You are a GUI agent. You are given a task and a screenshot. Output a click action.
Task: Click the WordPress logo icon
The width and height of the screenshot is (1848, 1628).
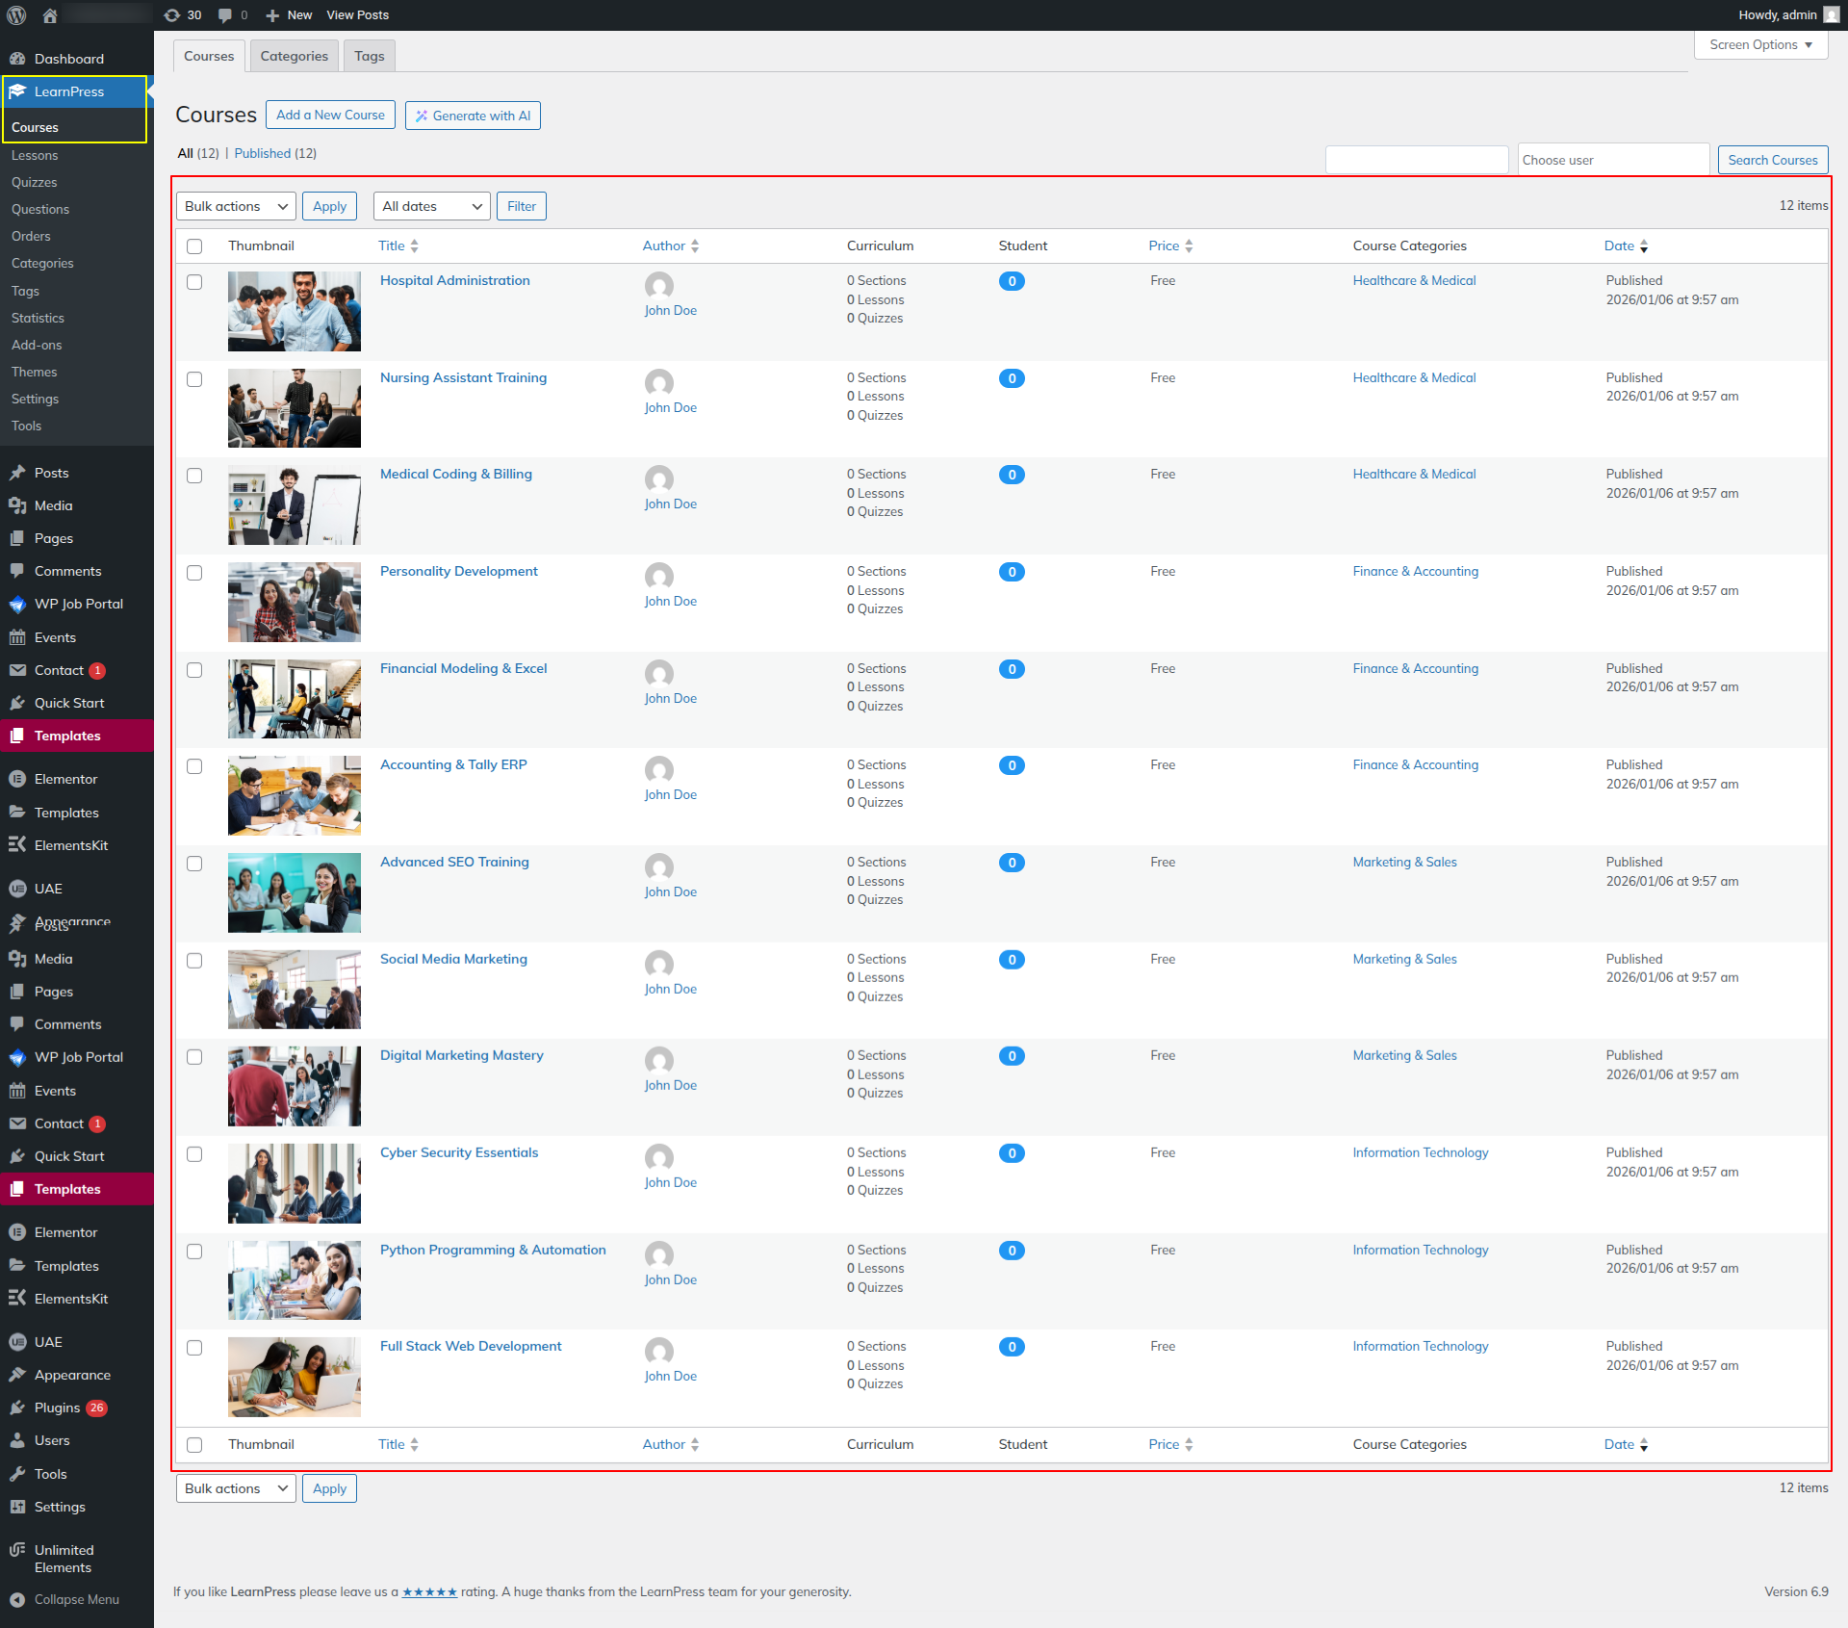tap(16, 15)
